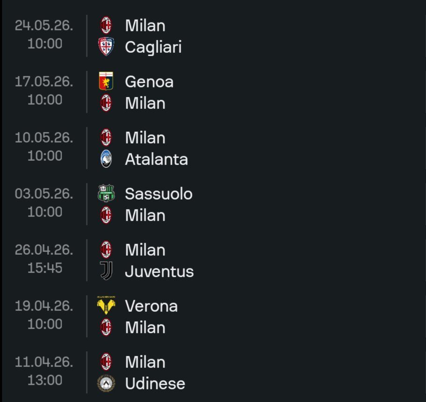Open the Genoa team link
426x402 pixels.
pyautogui.click(x=149, y=82)
